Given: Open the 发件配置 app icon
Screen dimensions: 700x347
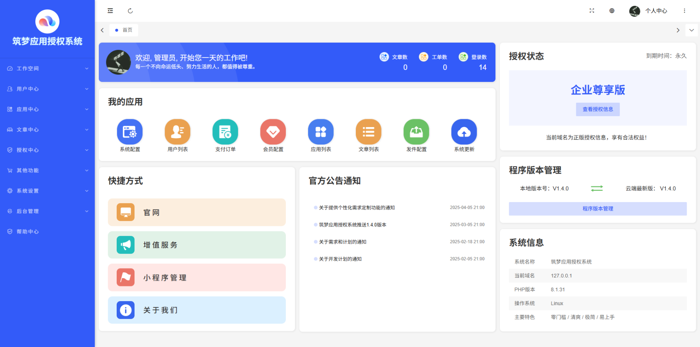Looking at the screenshot, I should (x=416, y=132).
